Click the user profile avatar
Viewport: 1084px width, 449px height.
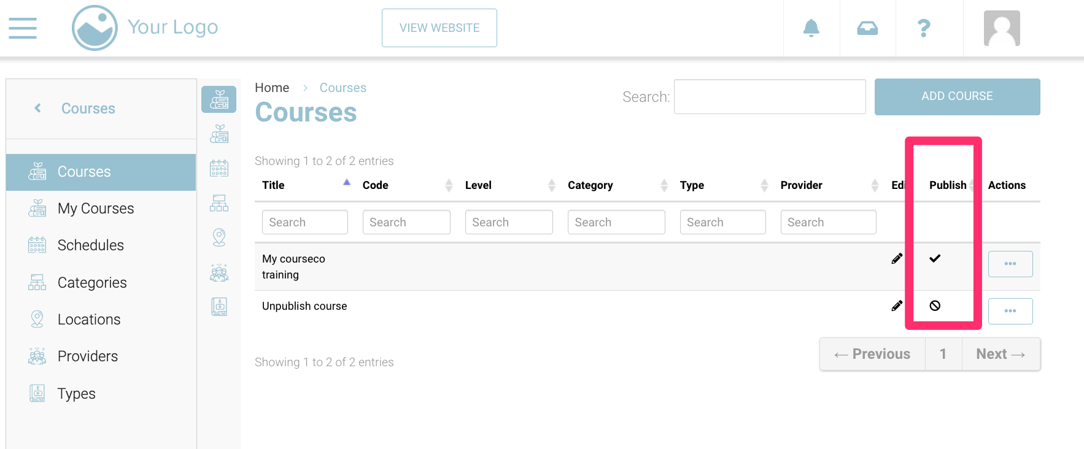click(x=1001, y=28)
